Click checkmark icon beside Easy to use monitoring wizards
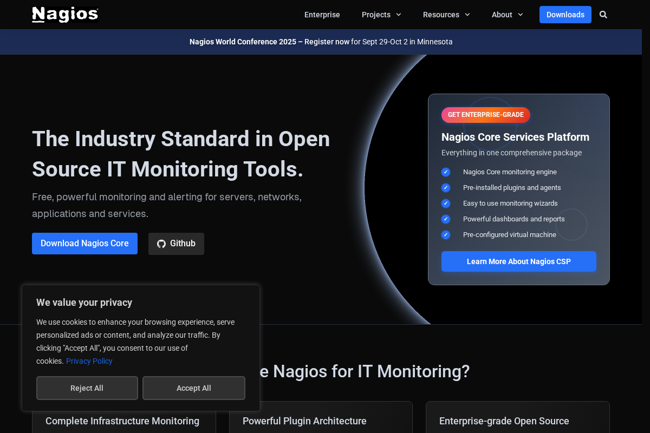This screenshot has width=650, height=433. pos(446,204)
